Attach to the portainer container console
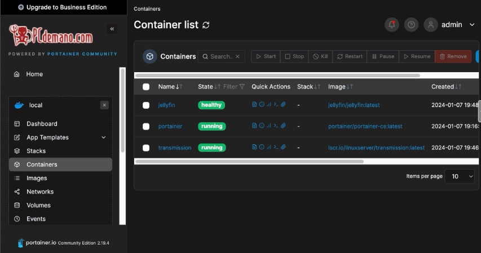 (x=283, y=126)
